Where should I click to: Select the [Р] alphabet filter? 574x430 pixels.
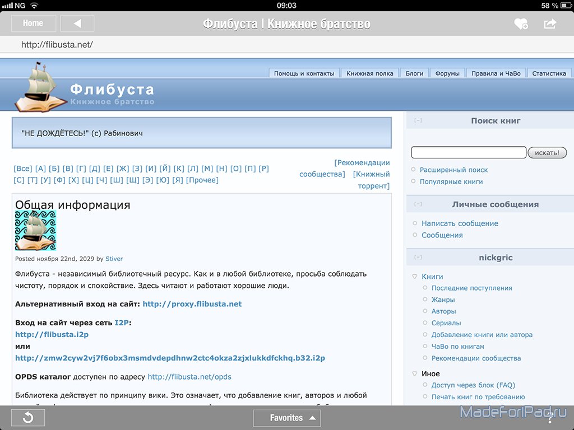click(264, 169)
